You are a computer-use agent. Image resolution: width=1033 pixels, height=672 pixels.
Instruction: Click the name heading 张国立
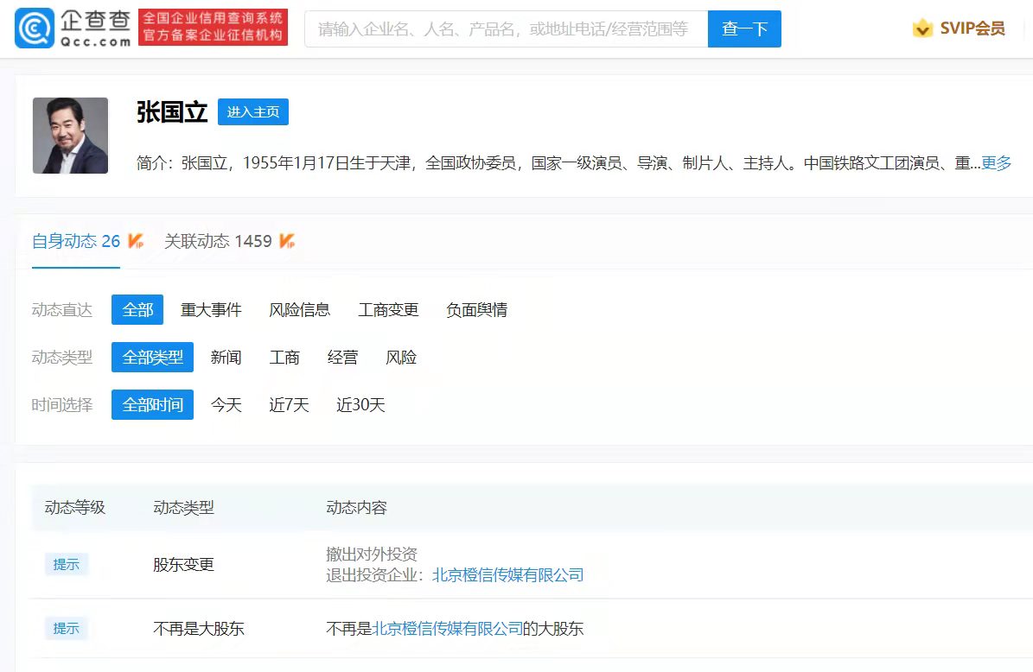[x=172, y=112]
